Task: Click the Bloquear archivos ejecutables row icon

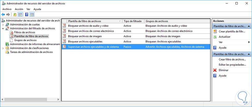Action: coord(64,41)
